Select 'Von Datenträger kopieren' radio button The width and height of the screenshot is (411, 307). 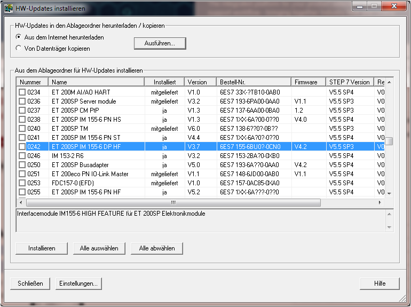pos(18,48)
